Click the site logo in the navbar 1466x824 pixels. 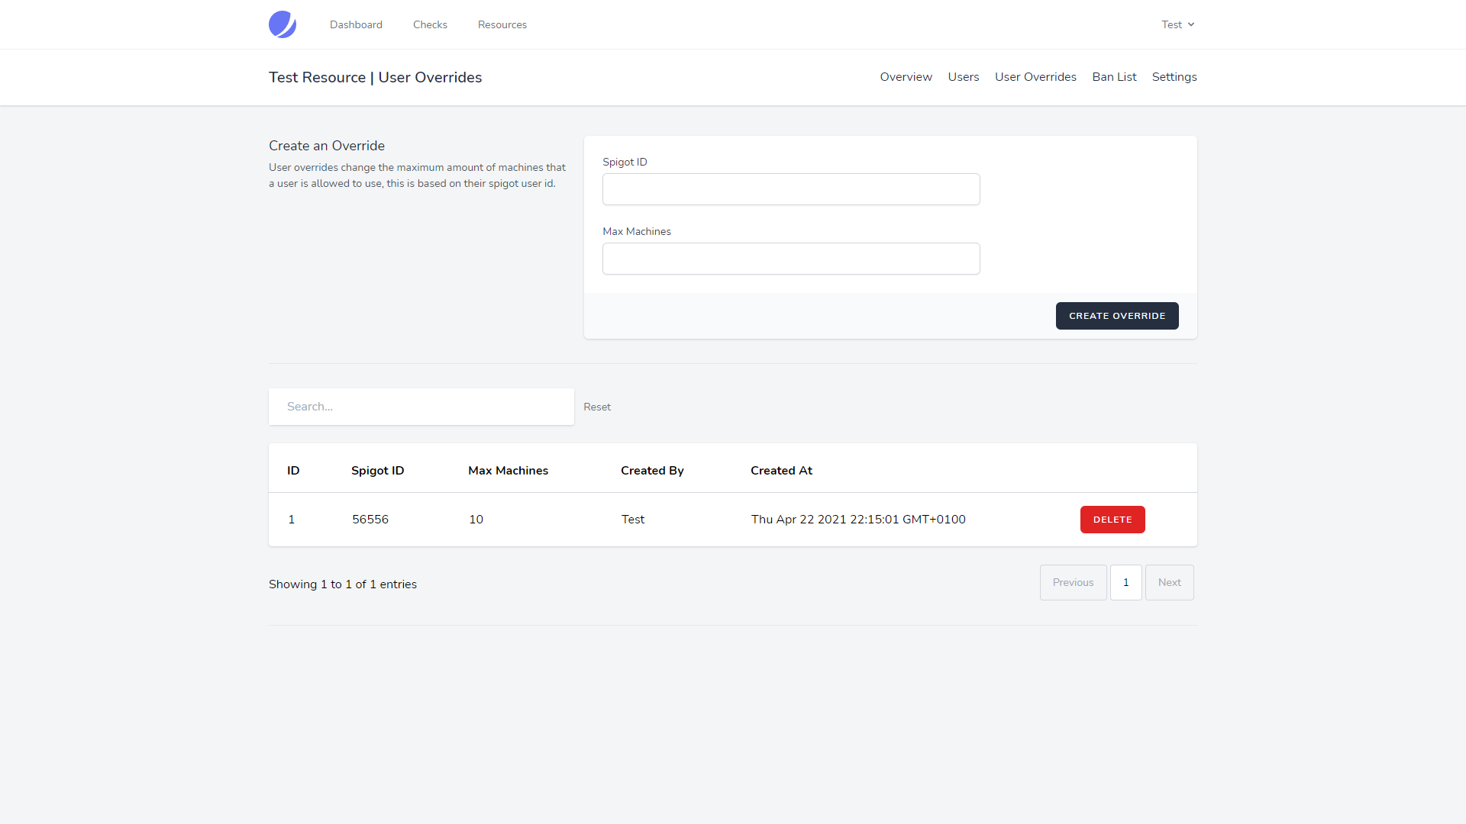tap(283, 24)
